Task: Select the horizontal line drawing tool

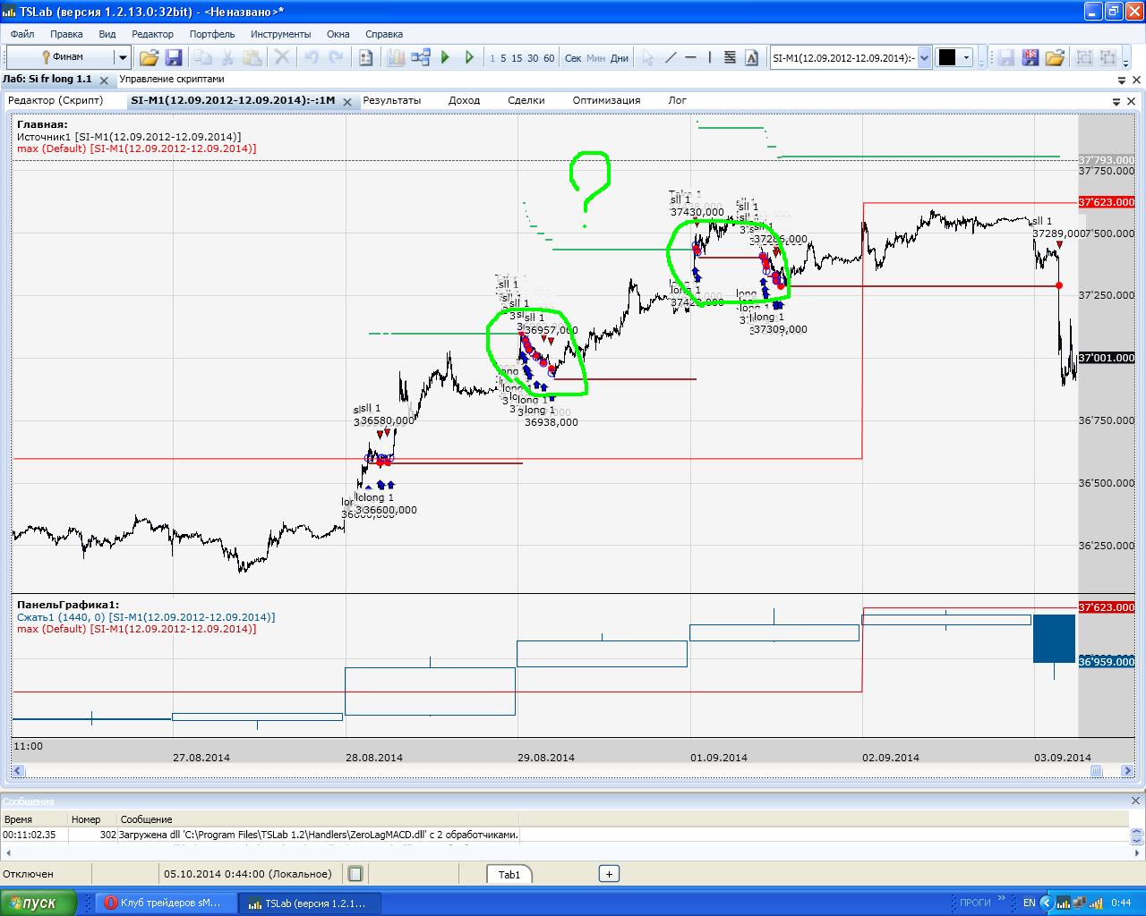Action: (690, 57)
